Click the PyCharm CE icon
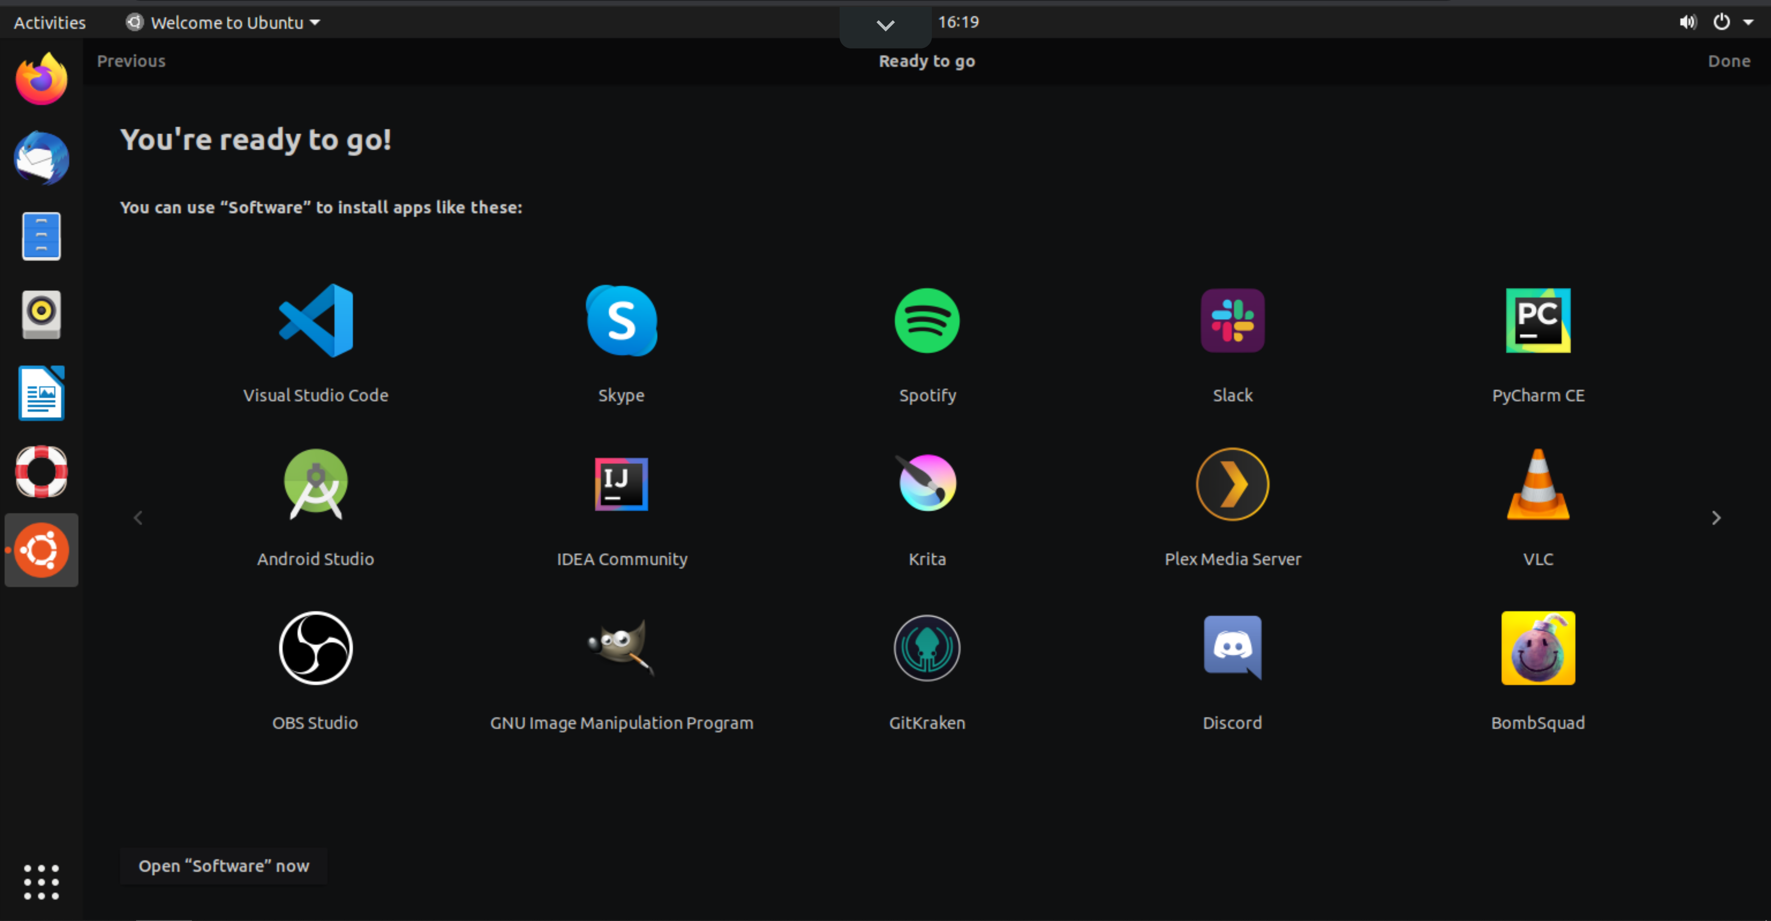The image size is (1771, 921). [1538, 320]
